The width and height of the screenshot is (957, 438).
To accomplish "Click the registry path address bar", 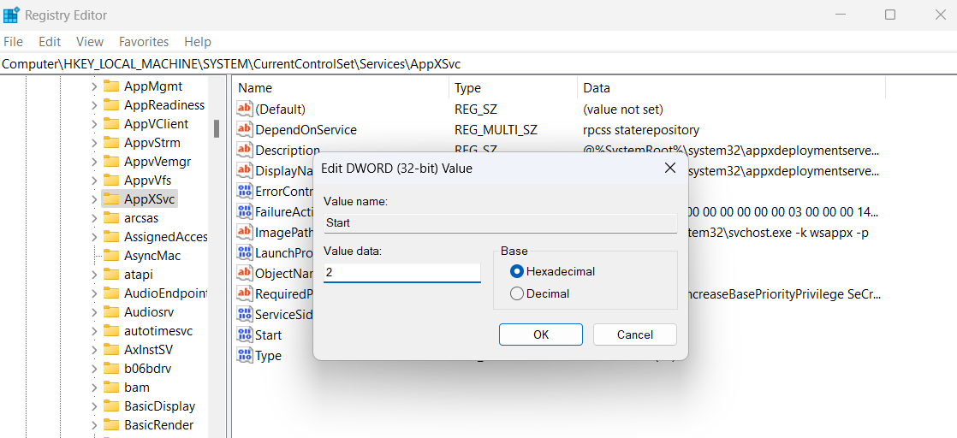I will tap(478, 62).
